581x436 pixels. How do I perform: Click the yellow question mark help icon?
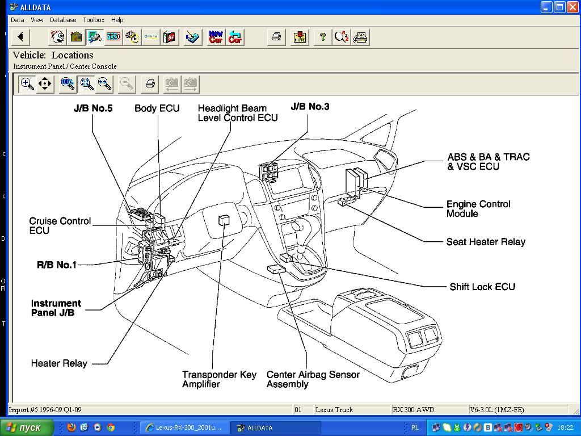pyautogui.click(x=322, y=37)
